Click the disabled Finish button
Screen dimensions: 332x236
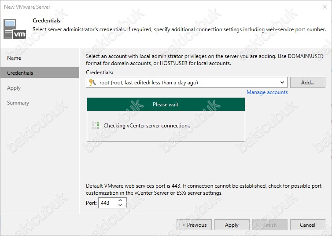click(x=270, y=225)
